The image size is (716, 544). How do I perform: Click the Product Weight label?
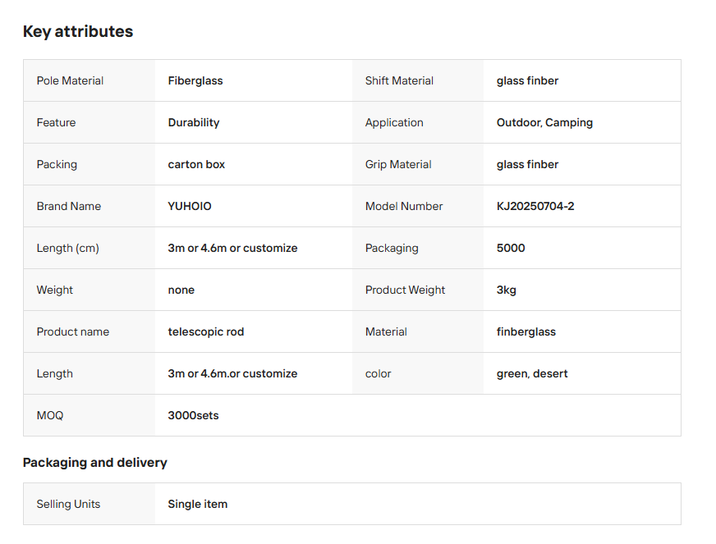click(405, 290)
